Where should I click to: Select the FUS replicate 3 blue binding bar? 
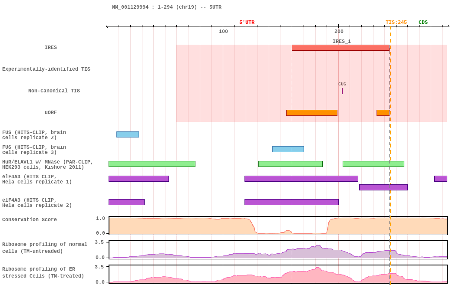288,149
